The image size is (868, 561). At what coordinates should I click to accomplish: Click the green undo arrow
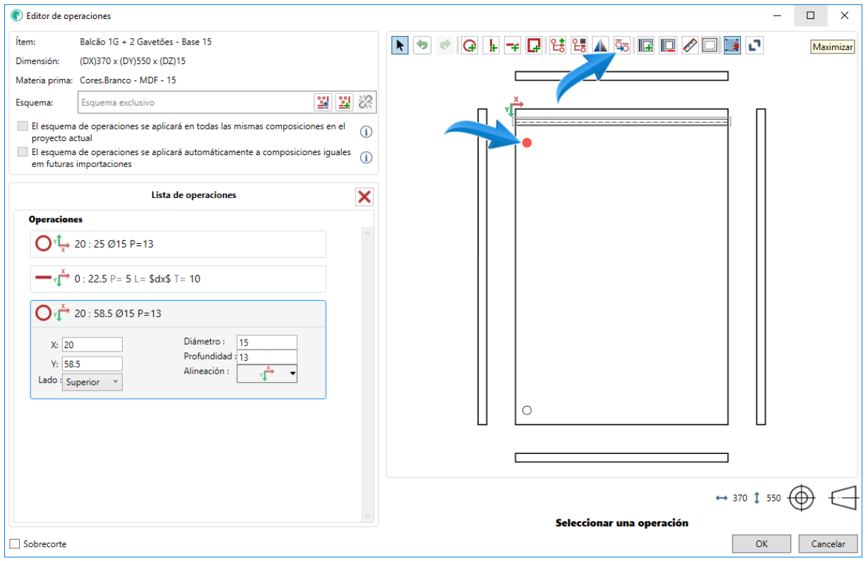click(422, 46)
